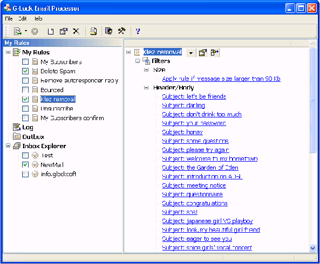Click the accounts settings toolbar icon
320x264 pixels.
[x=108, y=31]
